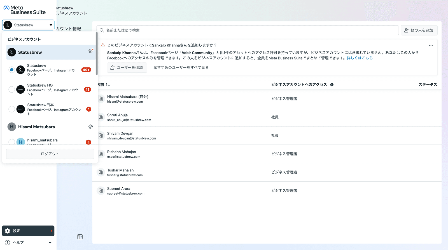
Task: Focus the 名前またはIDで検索 search field
Action: pyautogui.click(x=248, y=30)
